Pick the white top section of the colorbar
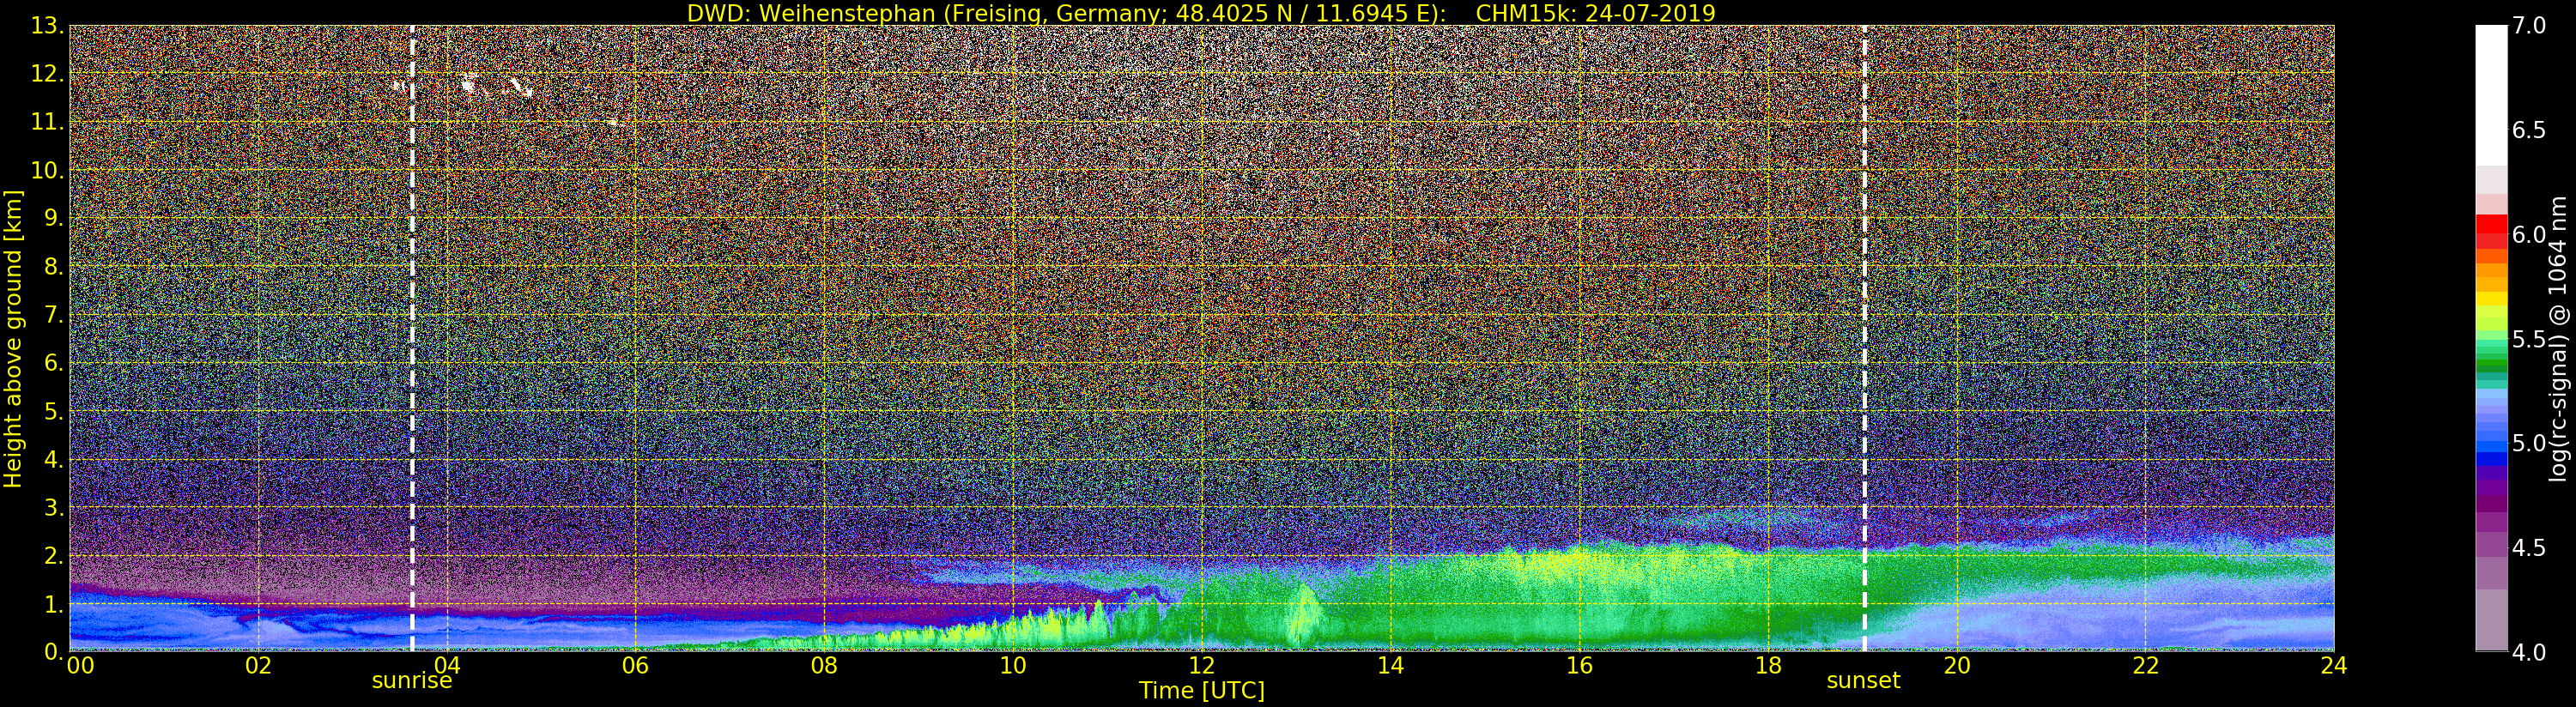Image resolution: width=2576 pixels, height=707 pixels. tap(2491, 95)
